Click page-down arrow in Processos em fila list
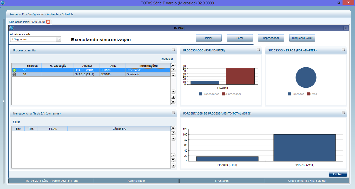The image size is (355, 189). click(x=173, y=97)
